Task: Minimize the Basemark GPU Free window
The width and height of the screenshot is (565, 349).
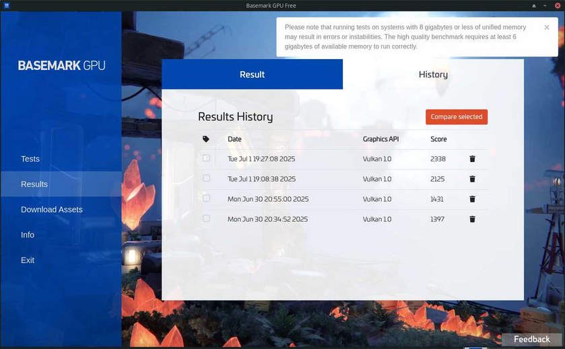Action: click(545, 6)
